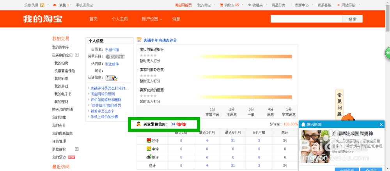Open the 收藏夹 dropdown arrow

tap(266, 5)
